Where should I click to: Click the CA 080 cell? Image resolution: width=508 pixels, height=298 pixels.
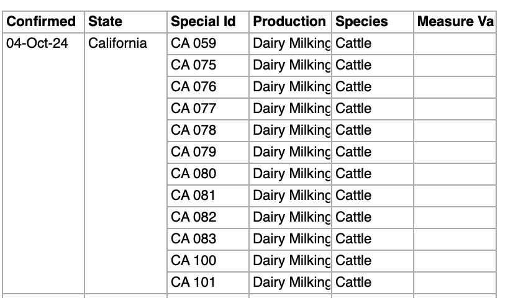click(194, 174)
